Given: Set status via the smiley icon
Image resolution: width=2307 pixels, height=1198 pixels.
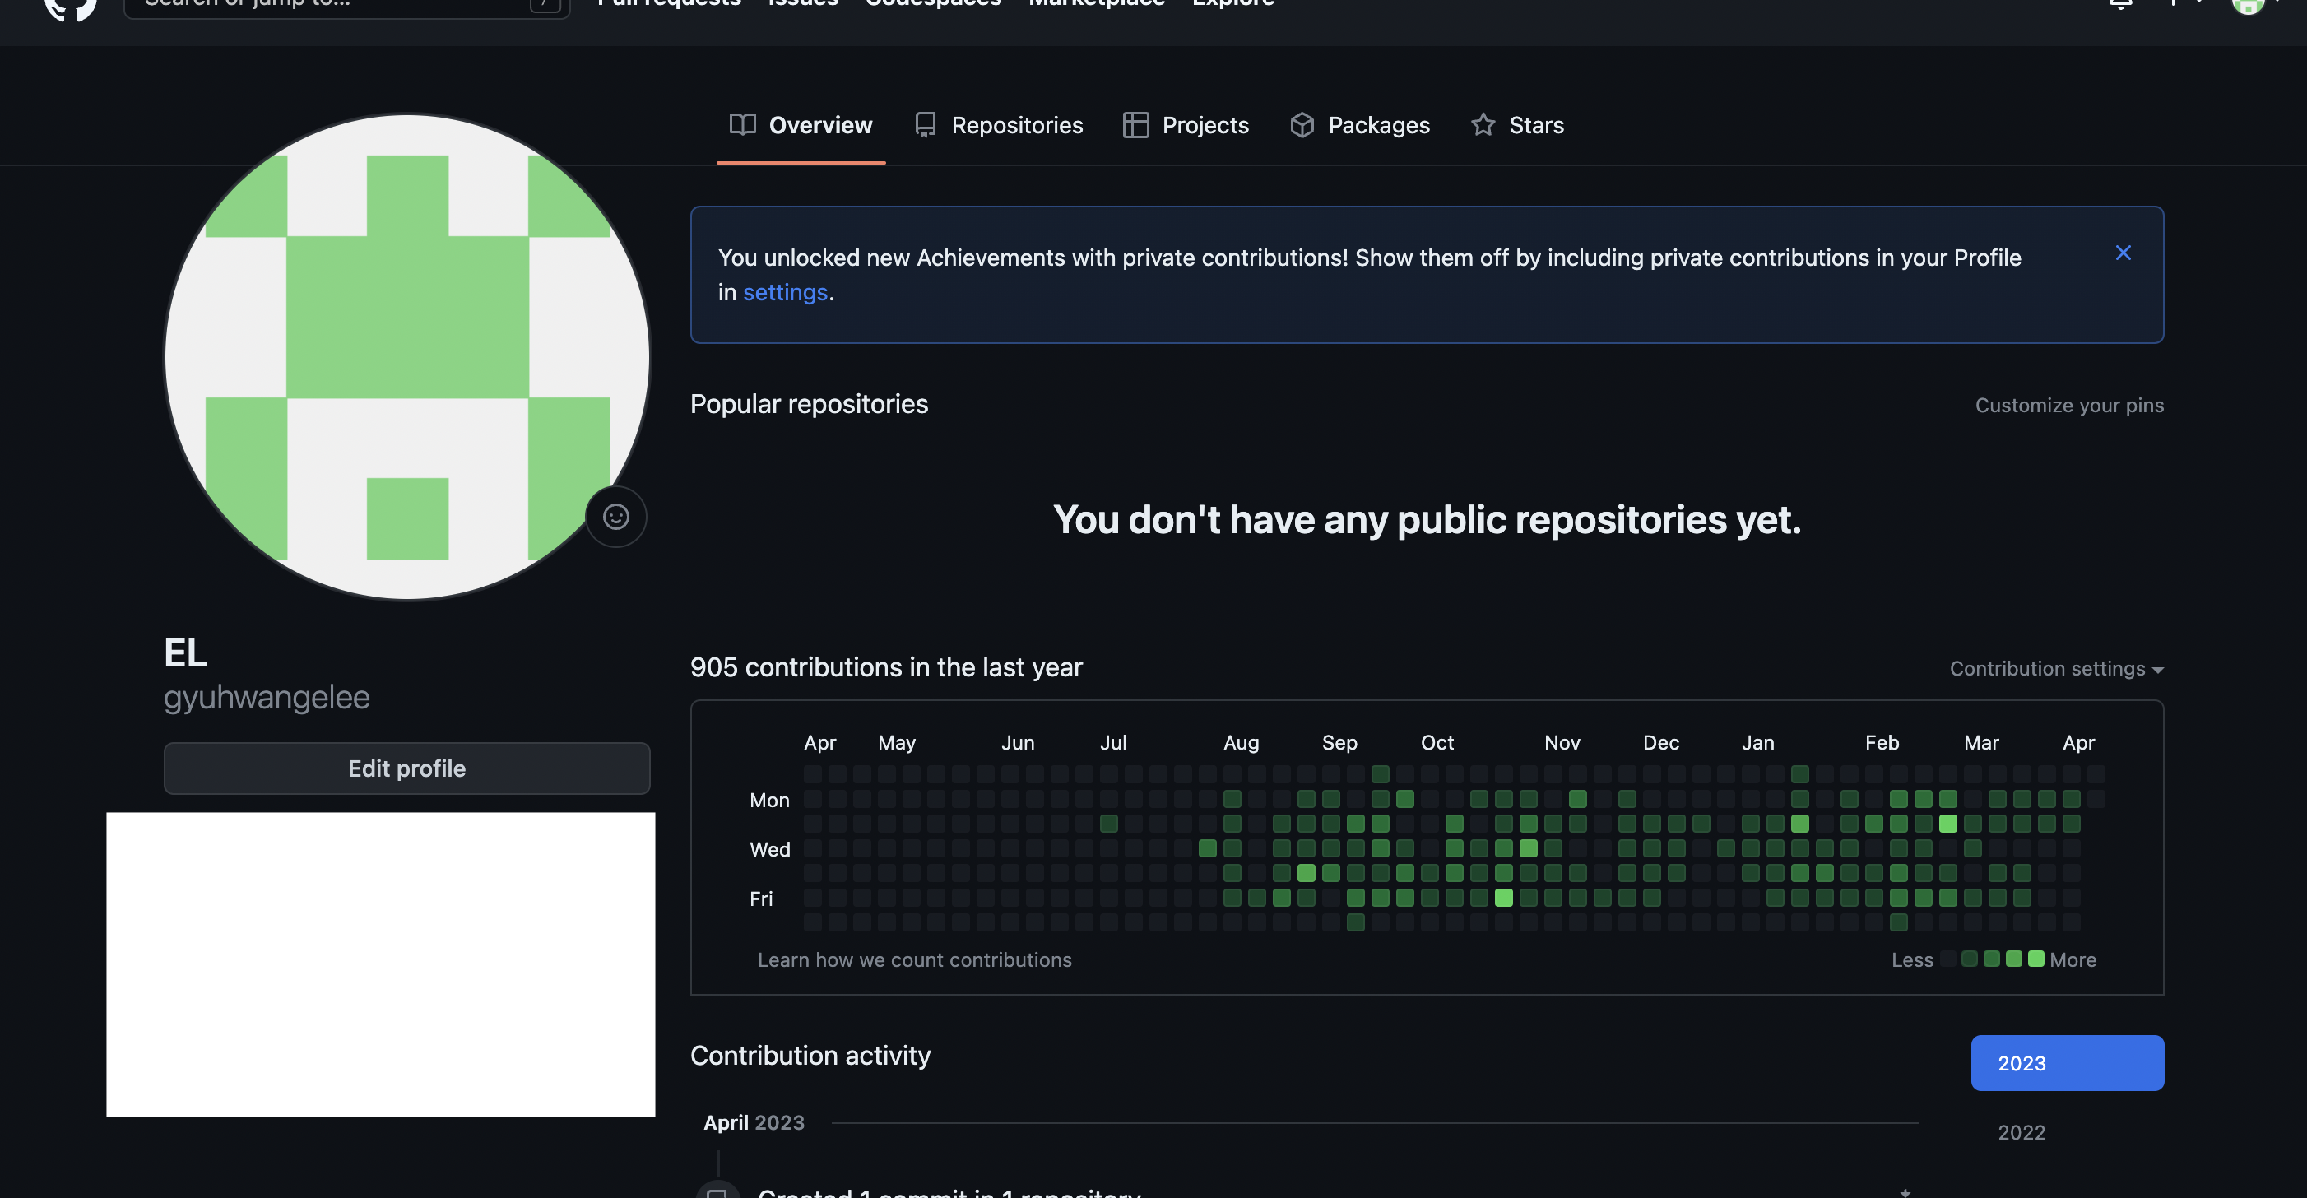Looking at the screenshot, I should [616, 517].
